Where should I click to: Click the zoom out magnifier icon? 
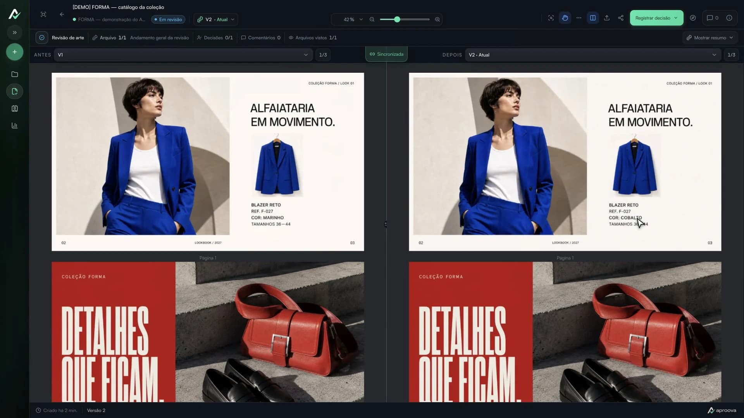(372, 19)
